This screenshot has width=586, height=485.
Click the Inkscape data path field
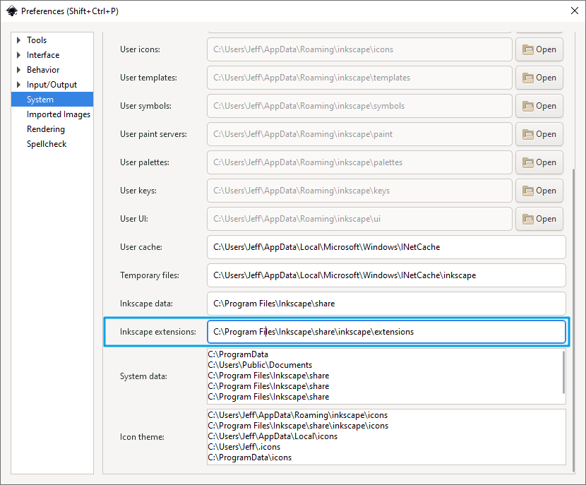[386, 304]
